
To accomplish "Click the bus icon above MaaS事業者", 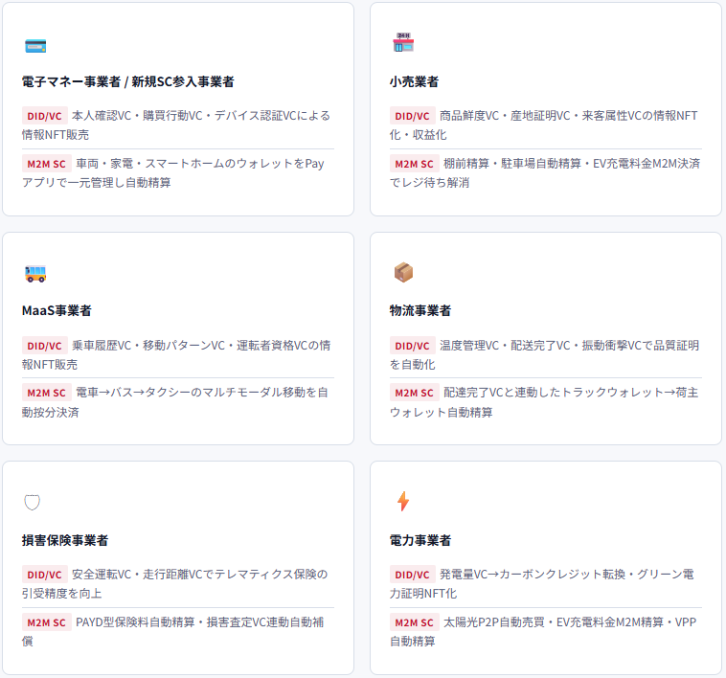I will pos(35,274).
